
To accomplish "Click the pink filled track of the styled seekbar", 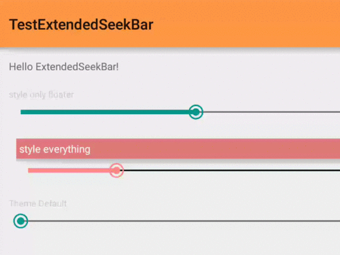I will point(69,171).
